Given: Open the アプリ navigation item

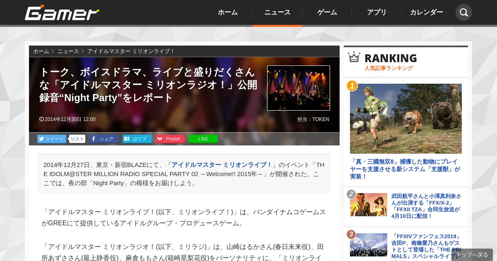Looking at the screenshot, I should pyautogui.click(x=377, y=12).
